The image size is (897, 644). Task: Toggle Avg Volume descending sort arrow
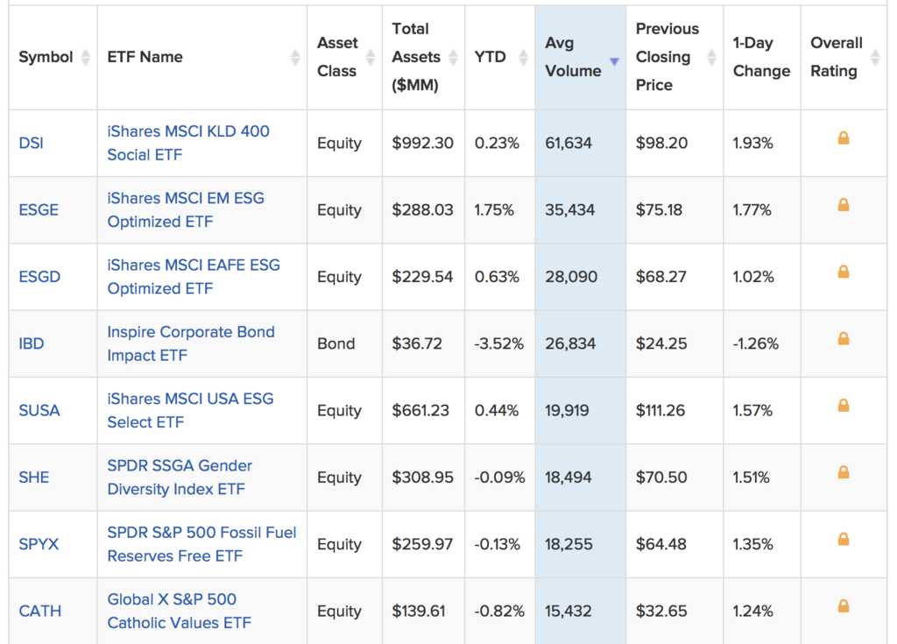[614, 61]
